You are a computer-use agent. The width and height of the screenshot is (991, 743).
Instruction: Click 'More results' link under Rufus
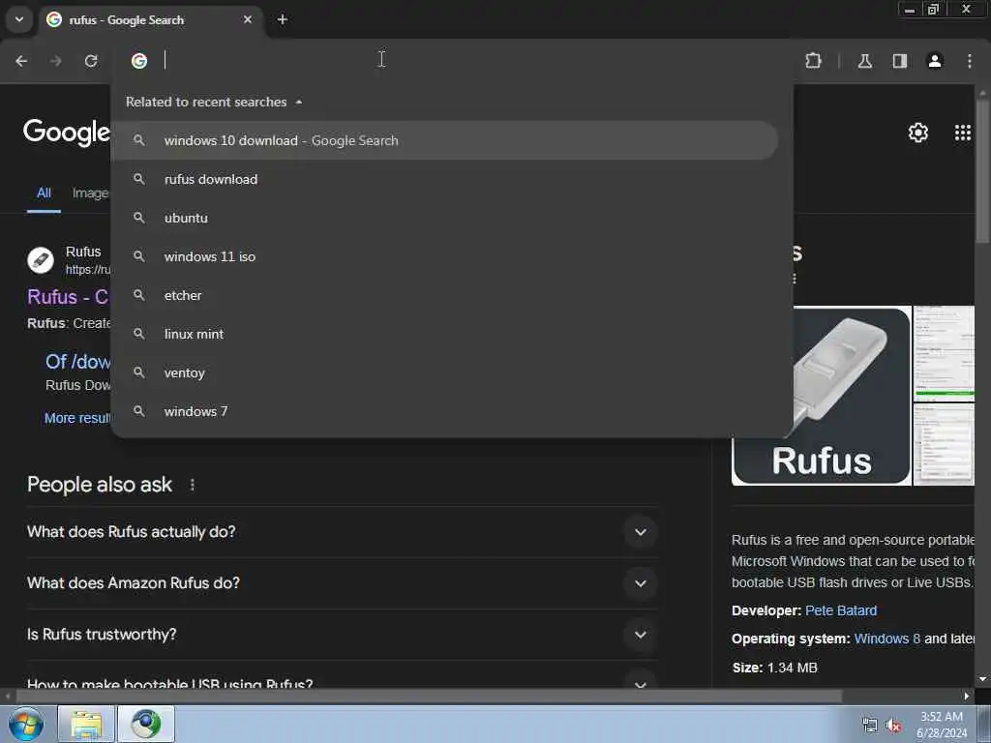77,418
